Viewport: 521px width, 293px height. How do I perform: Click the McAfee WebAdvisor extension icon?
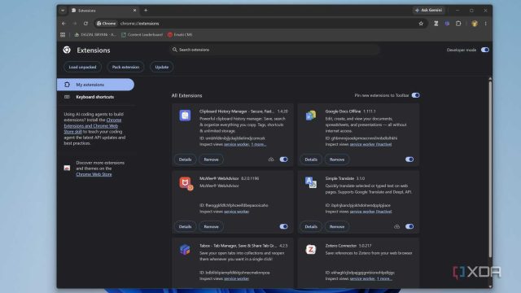click(x=186, y=183)
